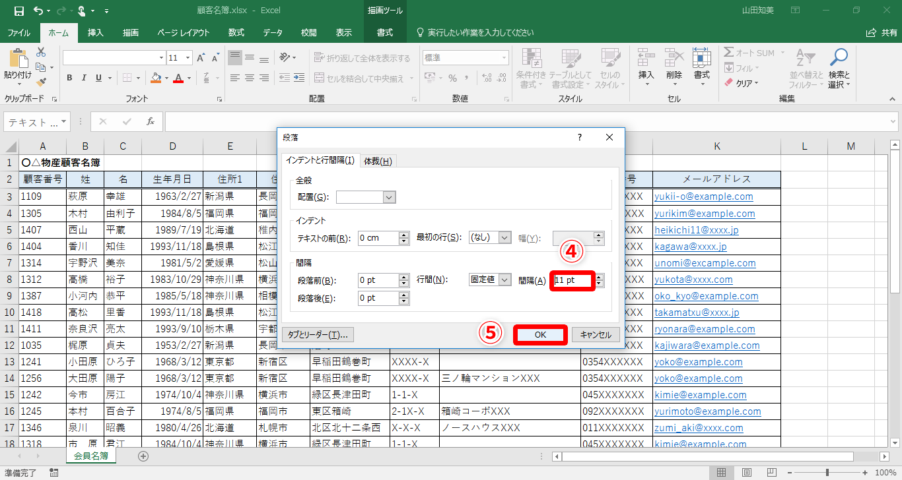902x480 pixels.
Task: Center text horizontally
Action: tap(250, 78)
